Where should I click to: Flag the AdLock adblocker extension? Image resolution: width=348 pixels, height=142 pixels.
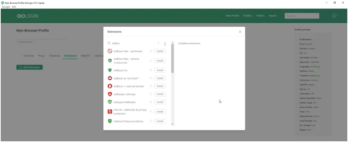151,112
